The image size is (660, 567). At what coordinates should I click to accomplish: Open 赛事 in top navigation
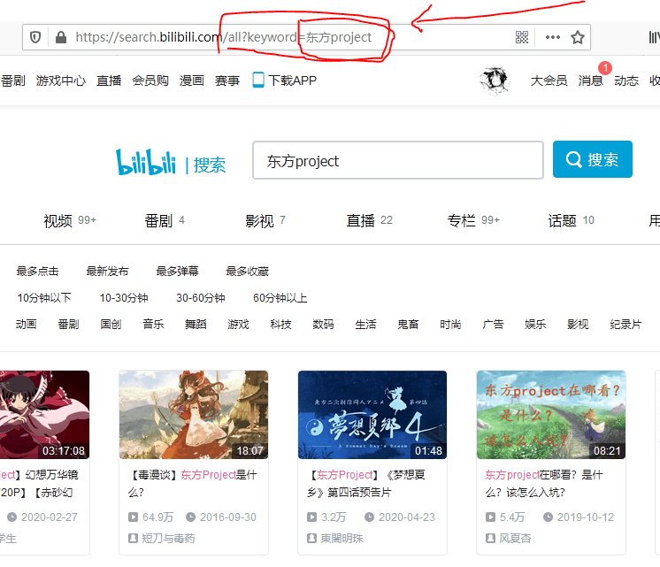point(227,80)
